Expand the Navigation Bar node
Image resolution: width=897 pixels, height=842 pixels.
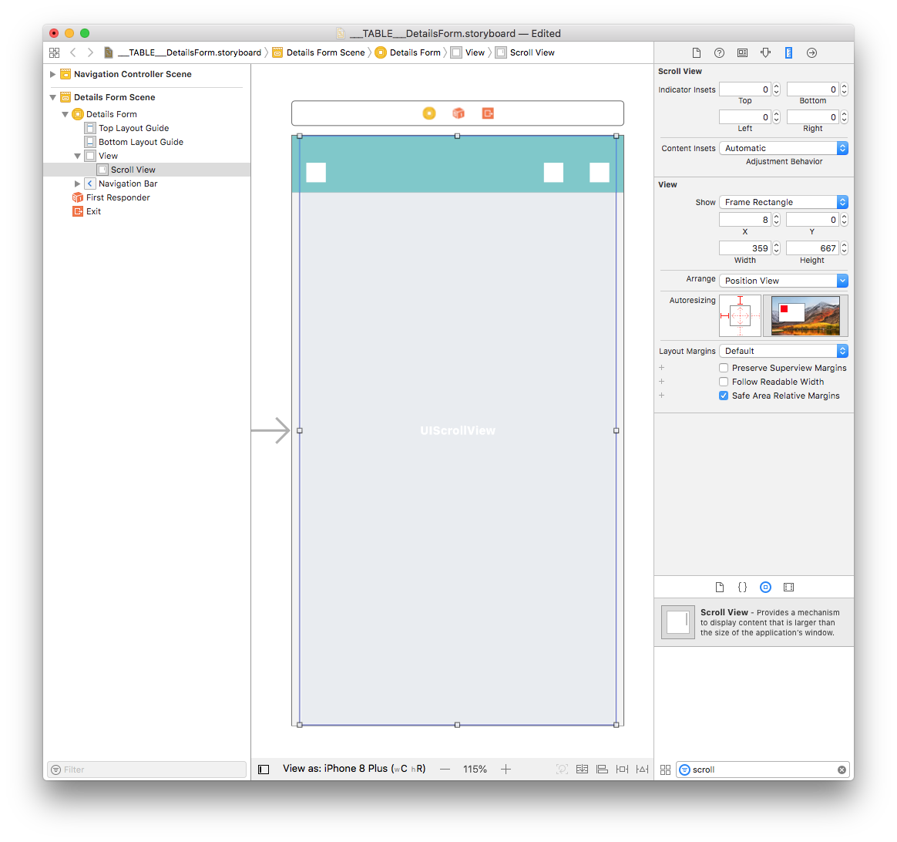point(77,184)
